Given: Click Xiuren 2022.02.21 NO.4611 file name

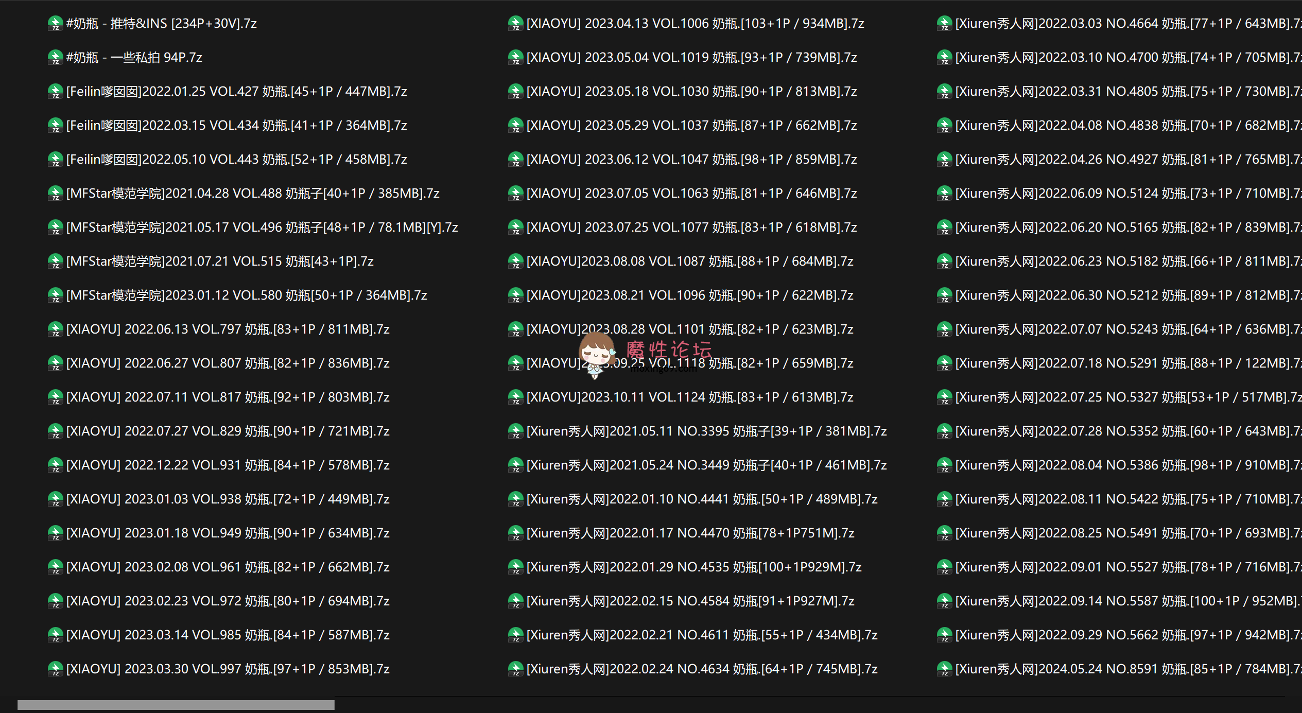Looking at the screenshot, I should click(702, 635).
